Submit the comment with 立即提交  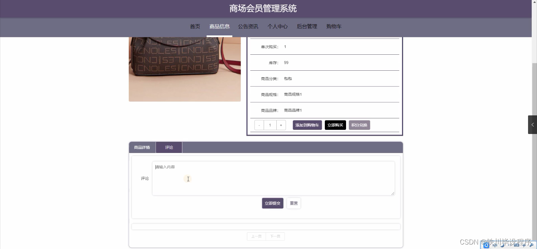272,203
